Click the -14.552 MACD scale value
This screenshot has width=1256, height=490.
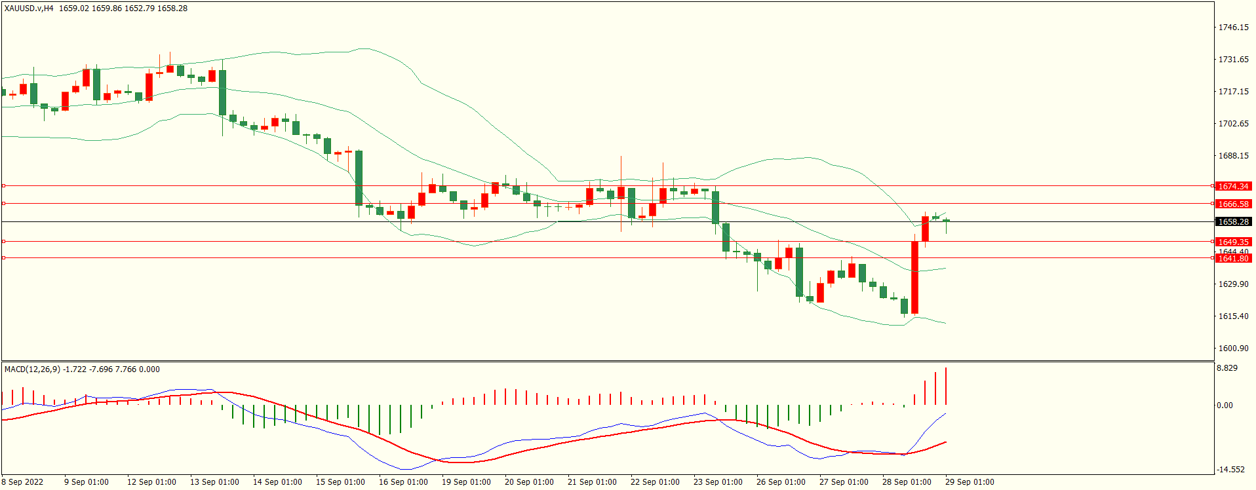pos(1230,470)
